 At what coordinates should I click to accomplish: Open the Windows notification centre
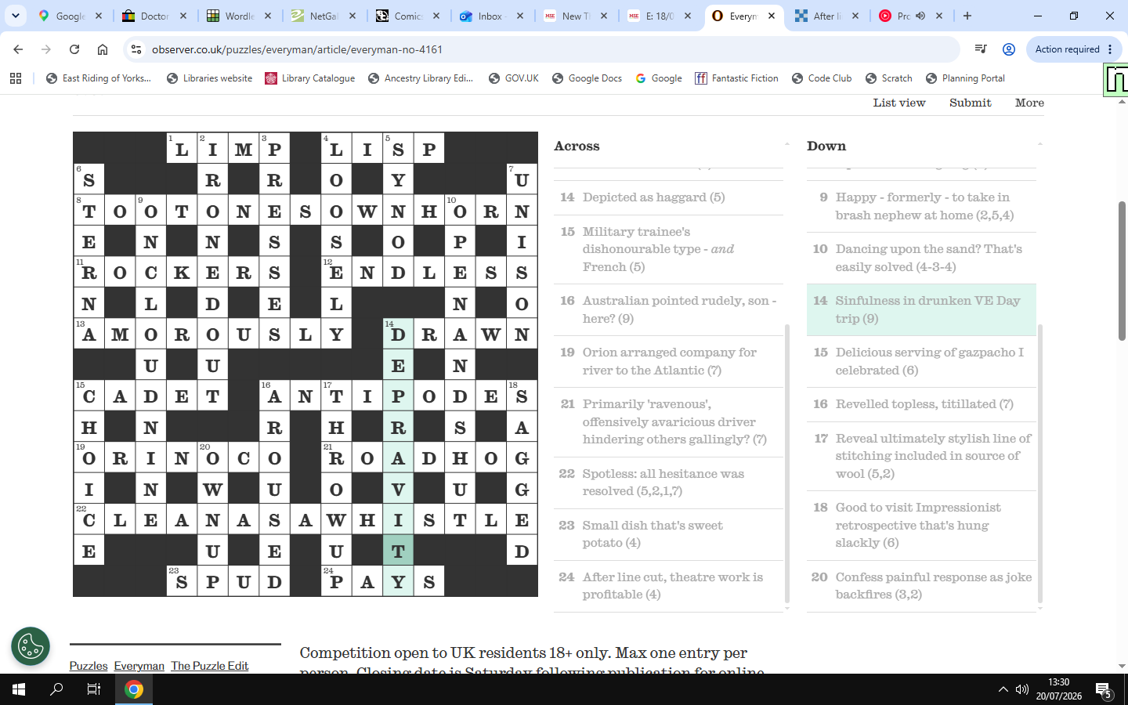(1104, 690)
